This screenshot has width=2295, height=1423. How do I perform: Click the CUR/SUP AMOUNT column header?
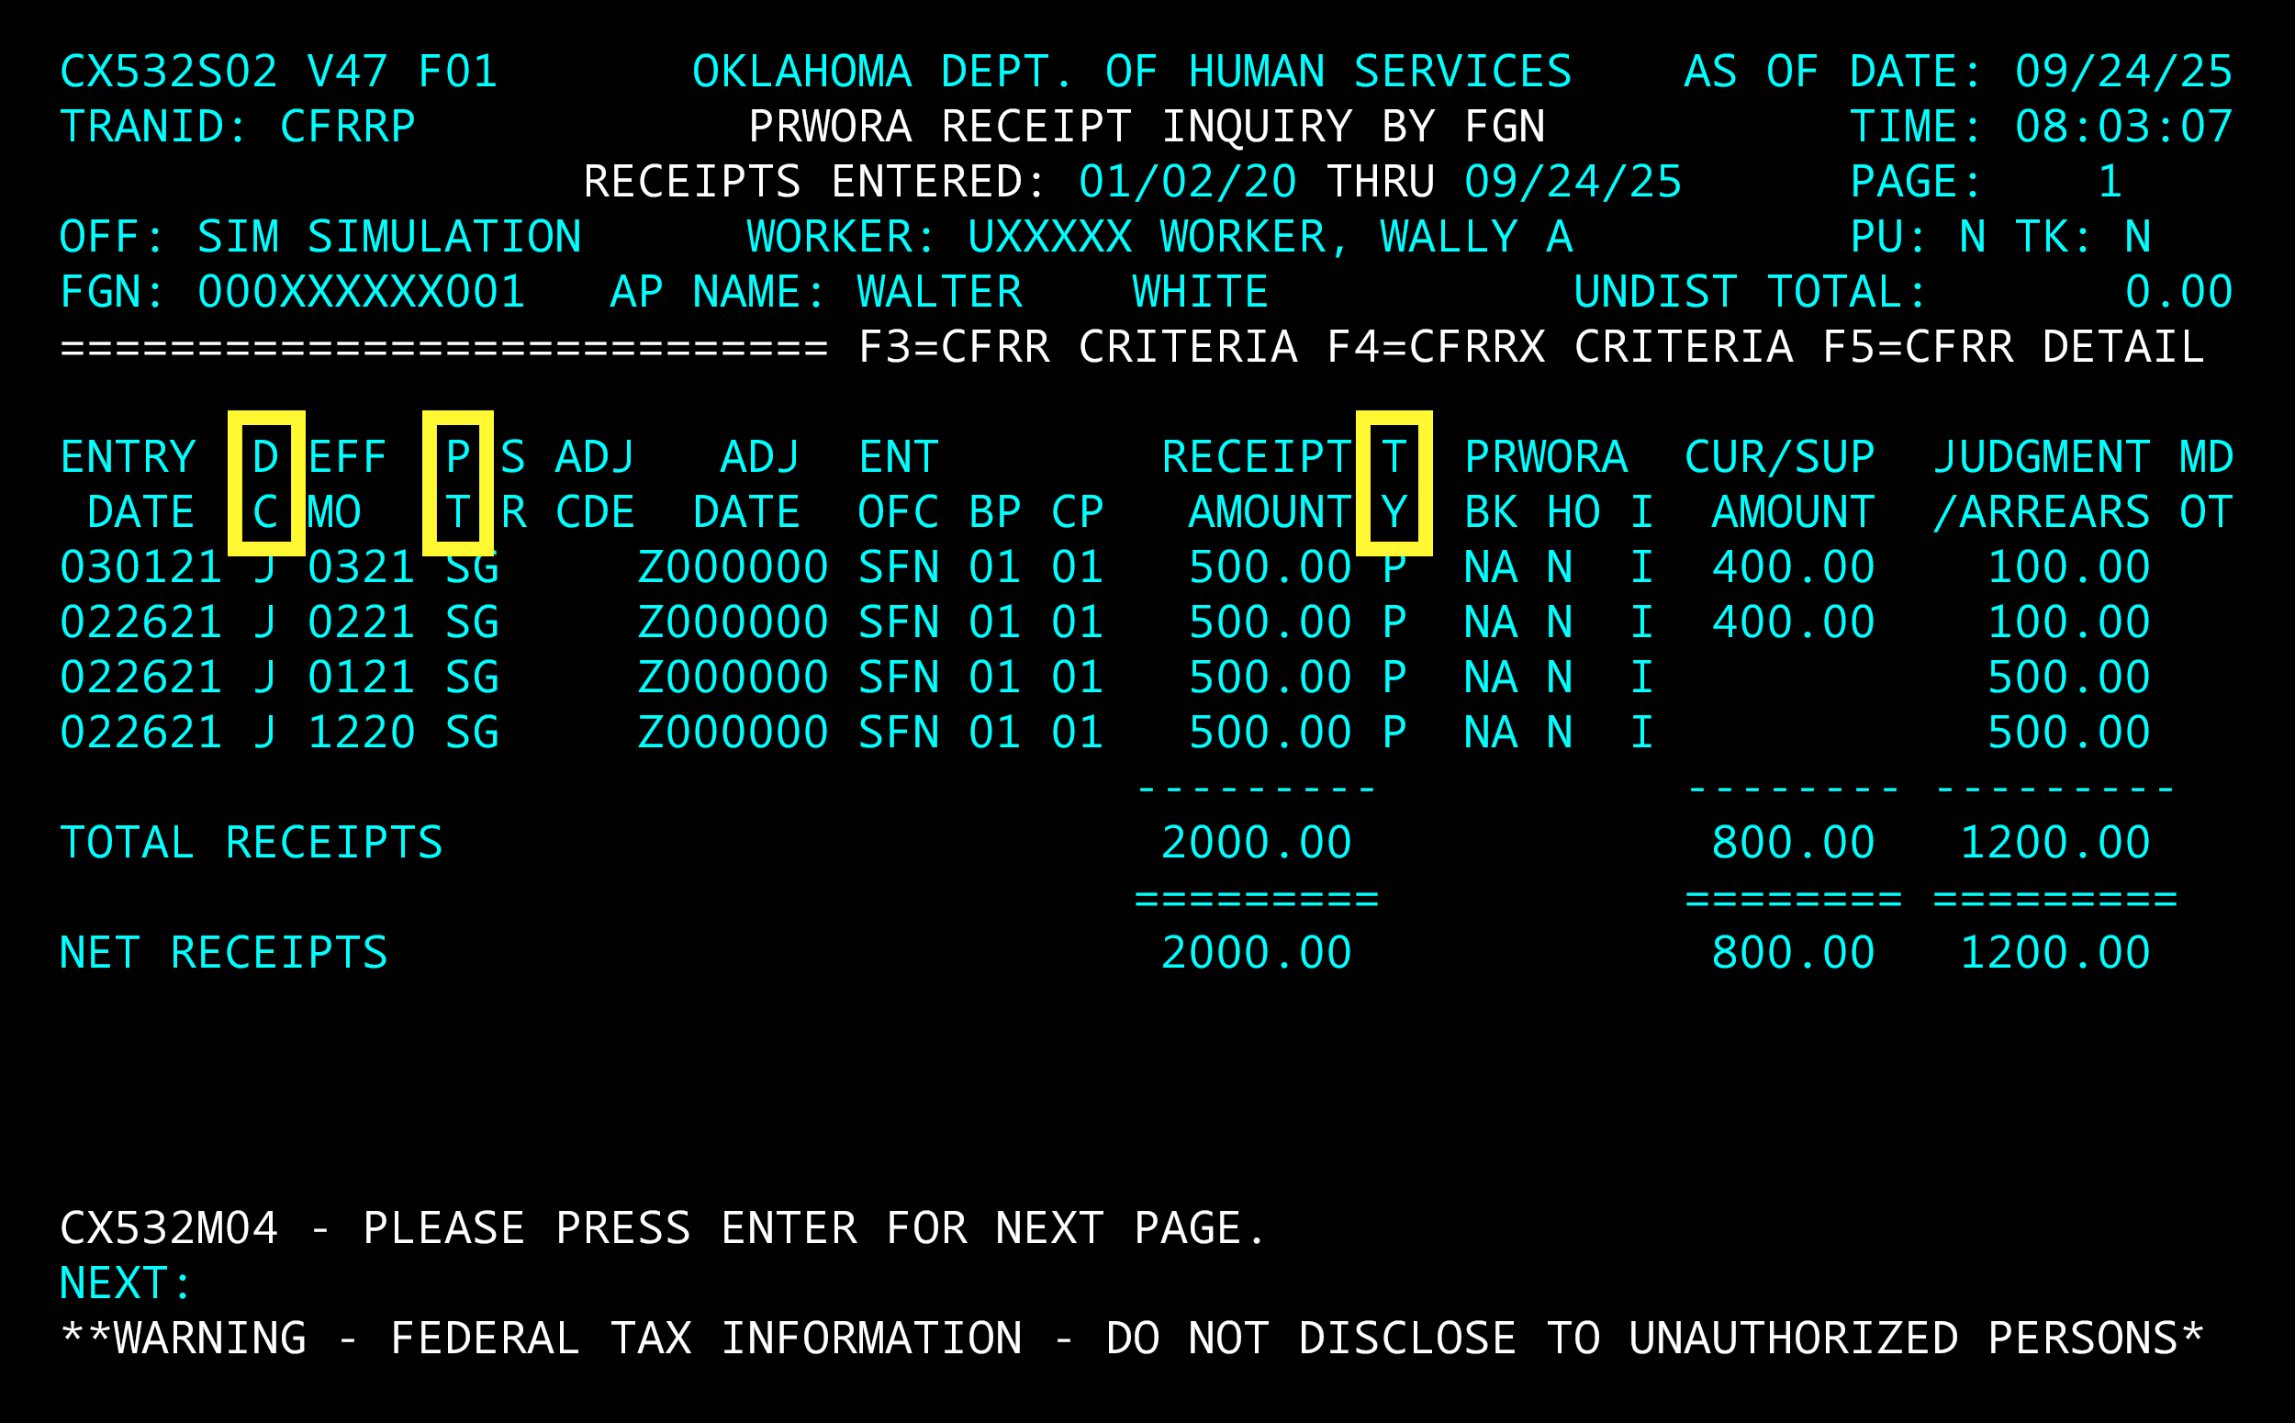point(1780,486)
